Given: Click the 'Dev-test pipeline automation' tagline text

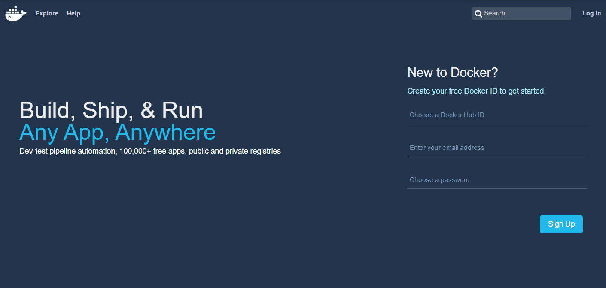Looking at the screenshot, I should (x=150, y=151).
